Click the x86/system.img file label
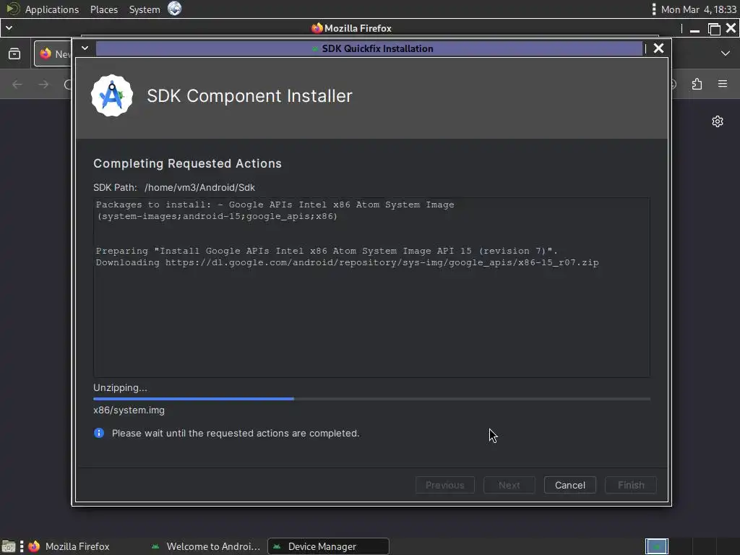The height and width of the screenshot is (555, 740). point(129,410)
